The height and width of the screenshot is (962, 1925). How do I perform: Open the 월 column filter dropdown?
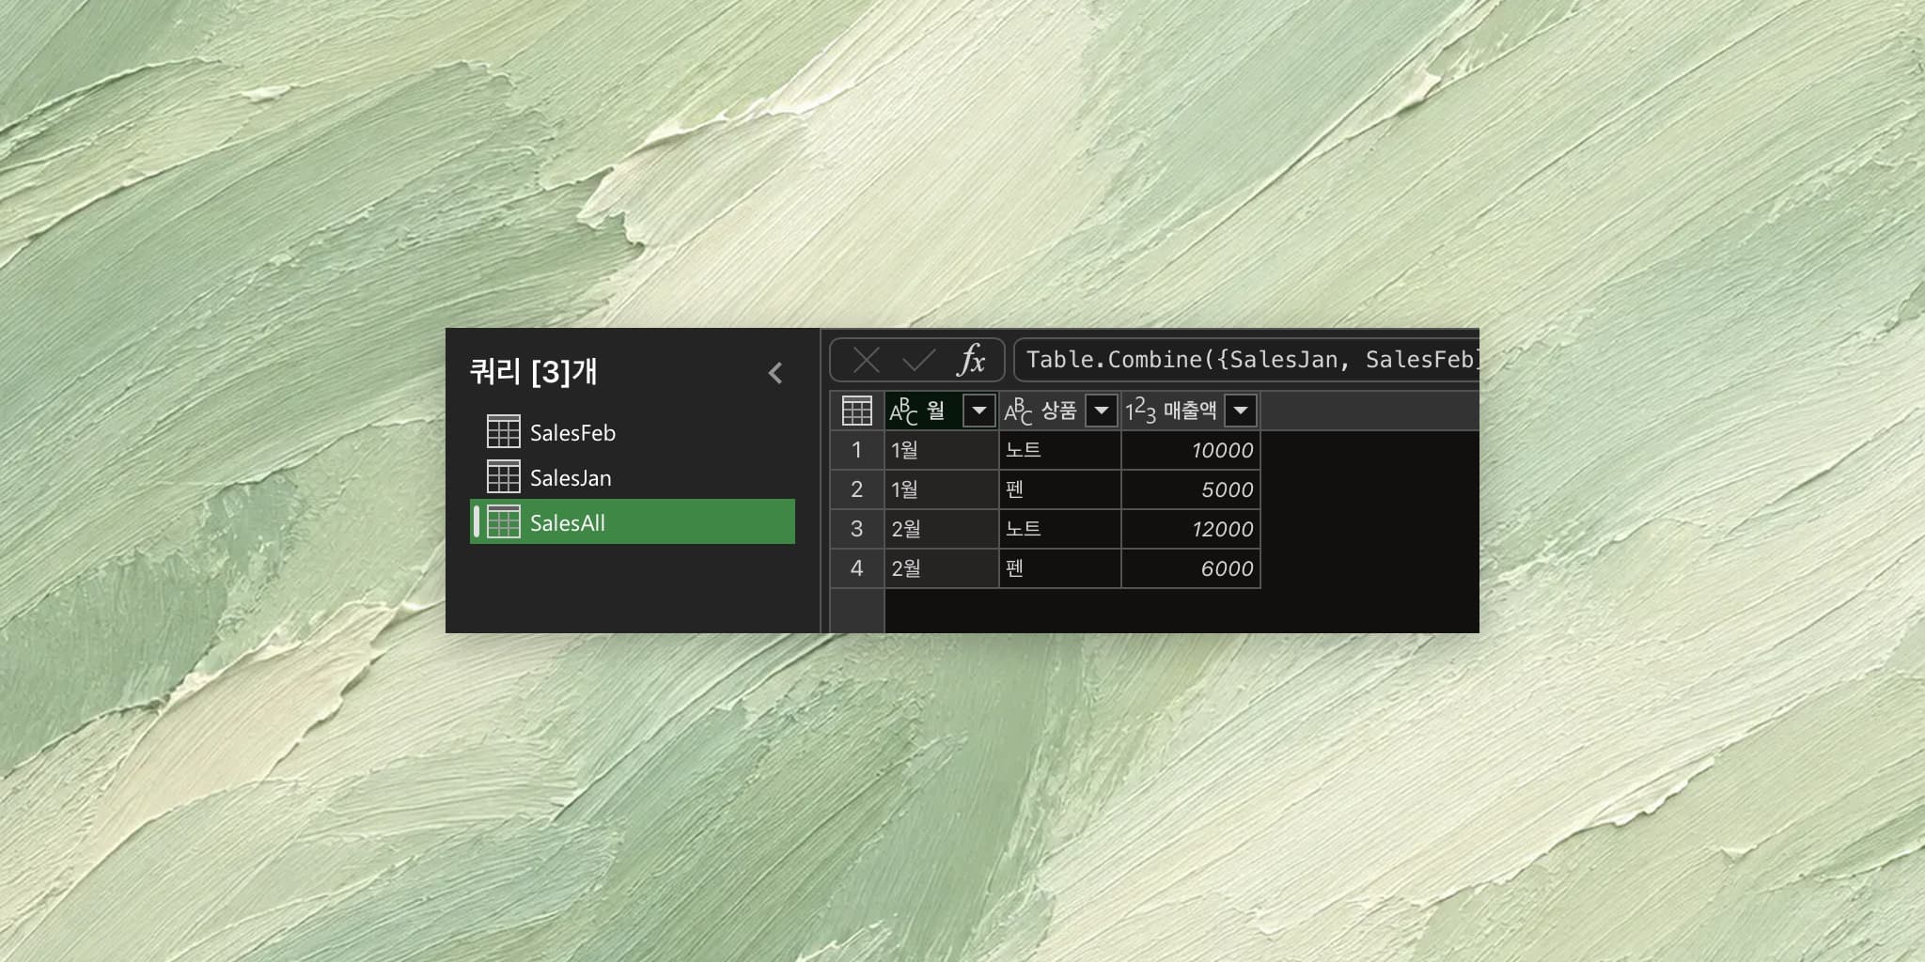(978, 411)
